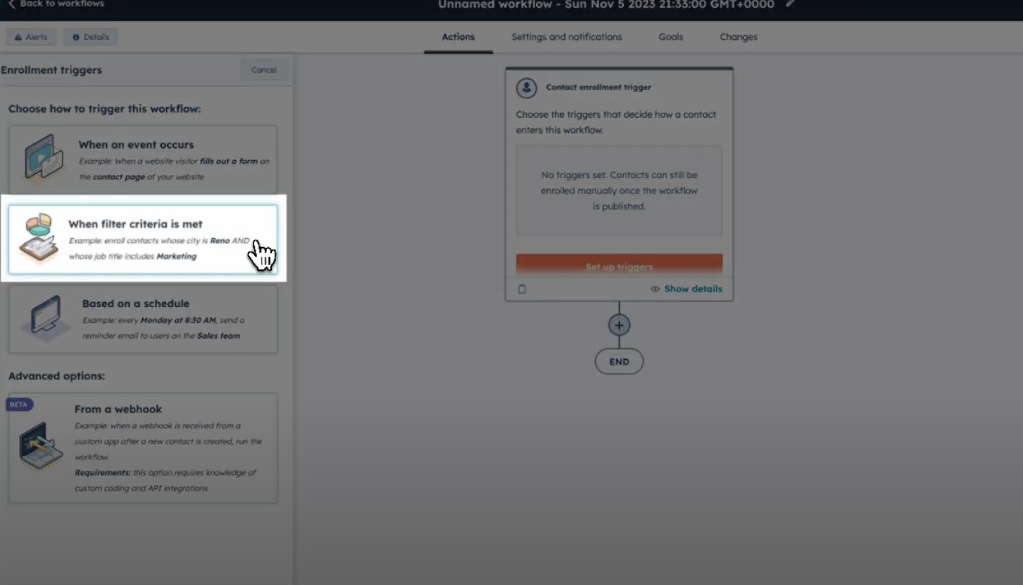
Task: Click the eye icon beside Show details
Action: click(655, 289)
